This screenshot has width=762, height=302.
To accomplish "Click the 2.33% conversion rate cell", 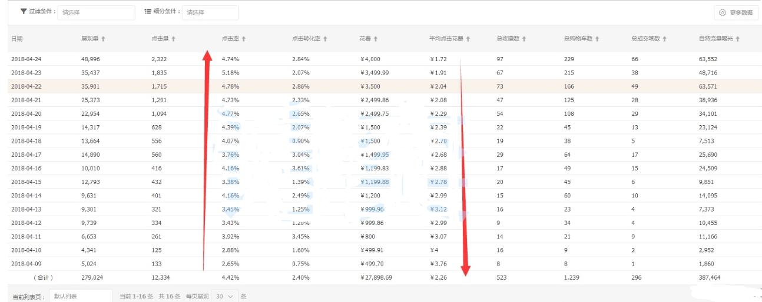I will 300,100.
